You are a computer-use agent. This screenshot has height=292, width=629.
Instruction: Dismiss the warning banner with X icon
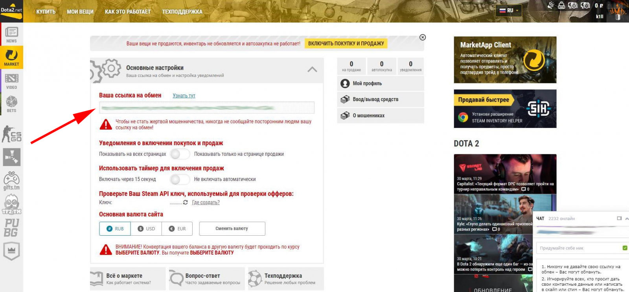pyautogui.click(x=423, y=37)
